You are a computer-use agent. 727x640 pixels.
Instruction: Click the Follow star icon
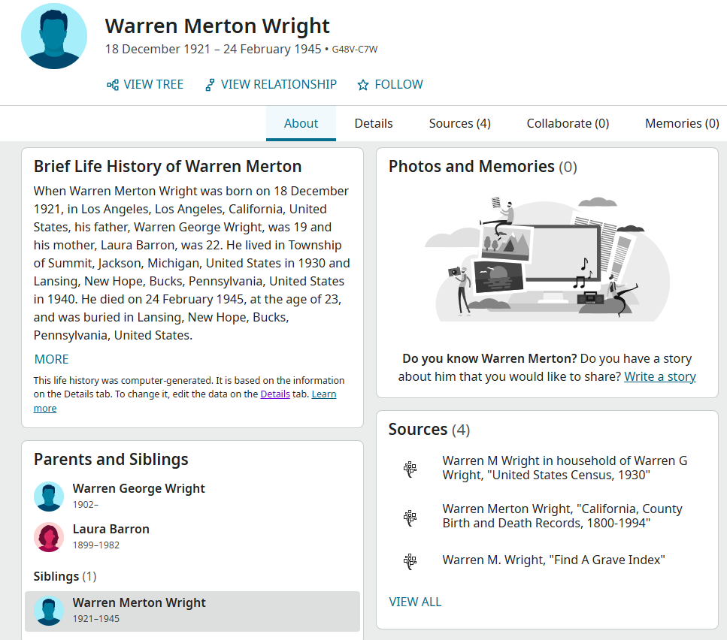click(x=363, y=85)
